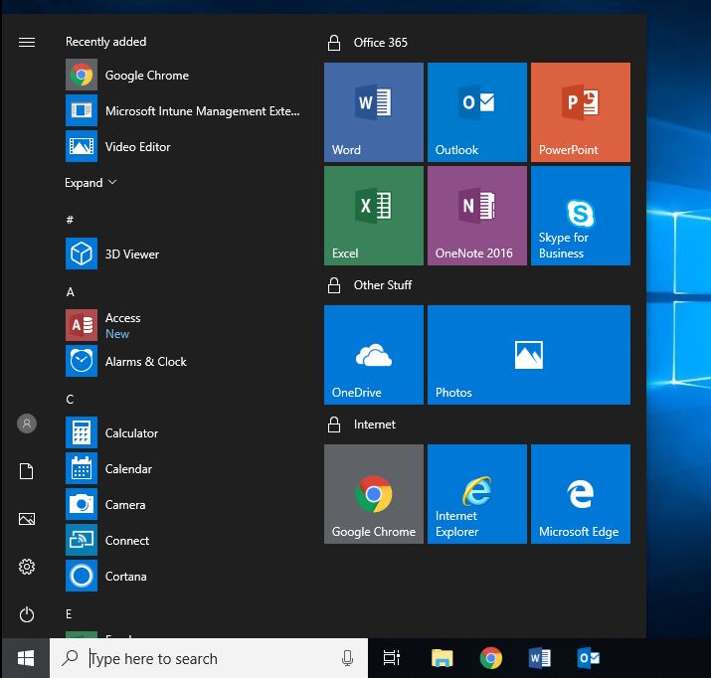Launch the Outlook tile

tap(477, 112)
